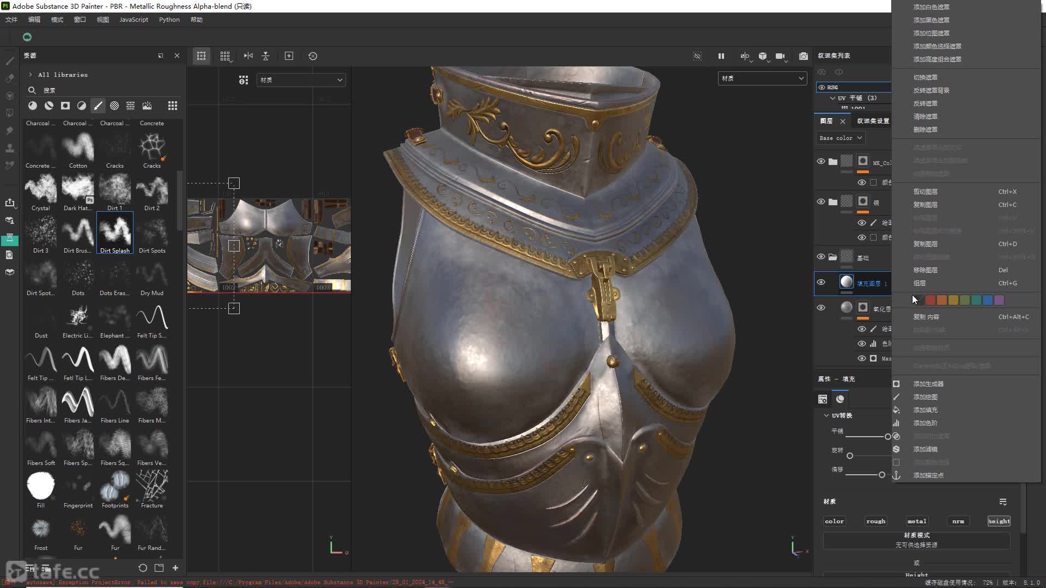The width and height of the screenshot is (1046, 588).
Task: Select the Paint brush tool in left sidebar
Action: [x=10, y=61]
